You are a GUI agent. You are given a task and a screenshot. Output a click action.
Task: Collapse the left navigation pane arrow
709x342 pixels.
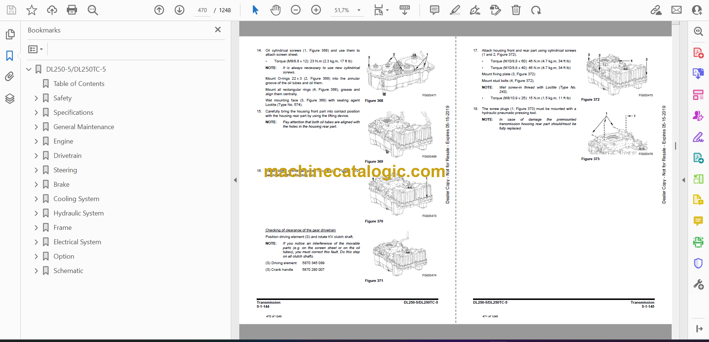pos(235,180)
